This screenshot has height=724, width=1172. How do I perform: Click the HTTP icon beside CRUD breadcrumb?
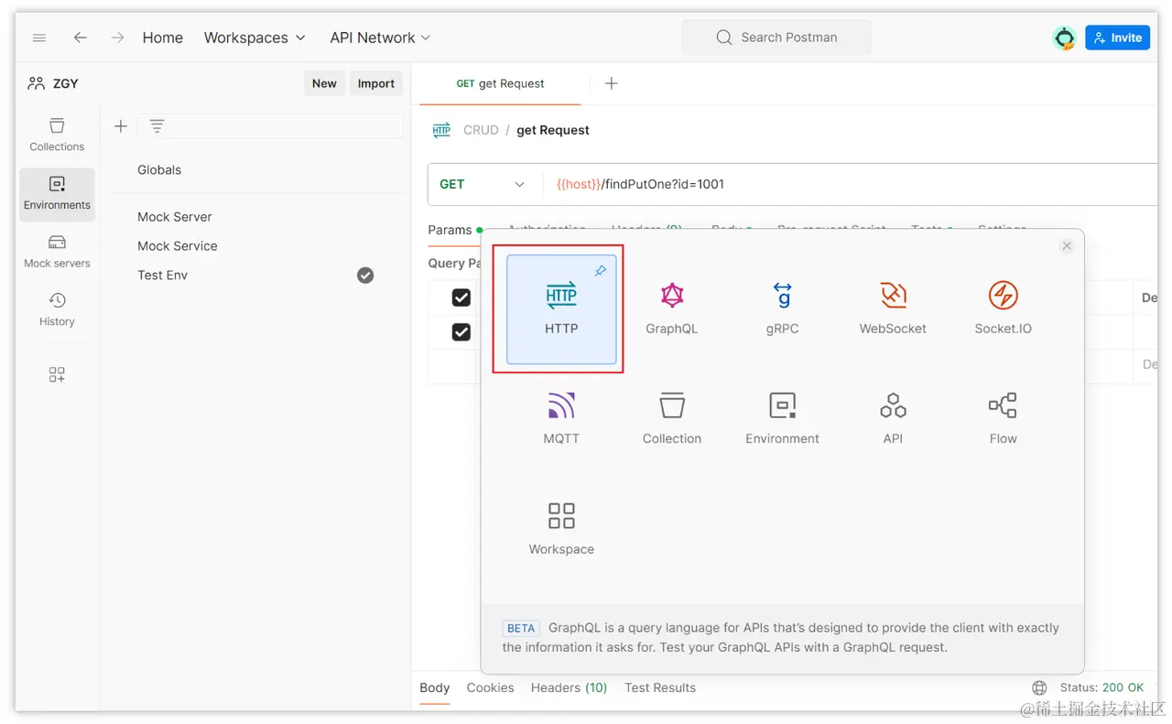[441, 130]
